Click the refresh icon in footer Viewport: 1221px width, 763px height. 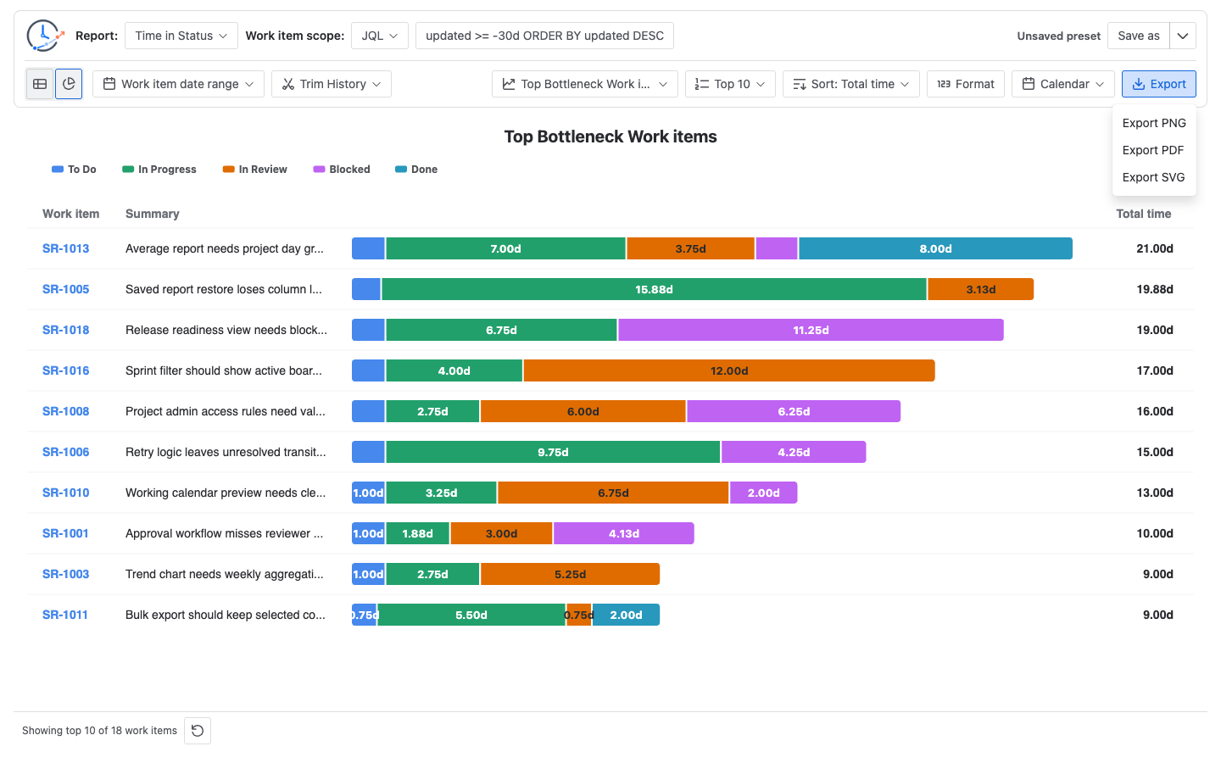198,731
